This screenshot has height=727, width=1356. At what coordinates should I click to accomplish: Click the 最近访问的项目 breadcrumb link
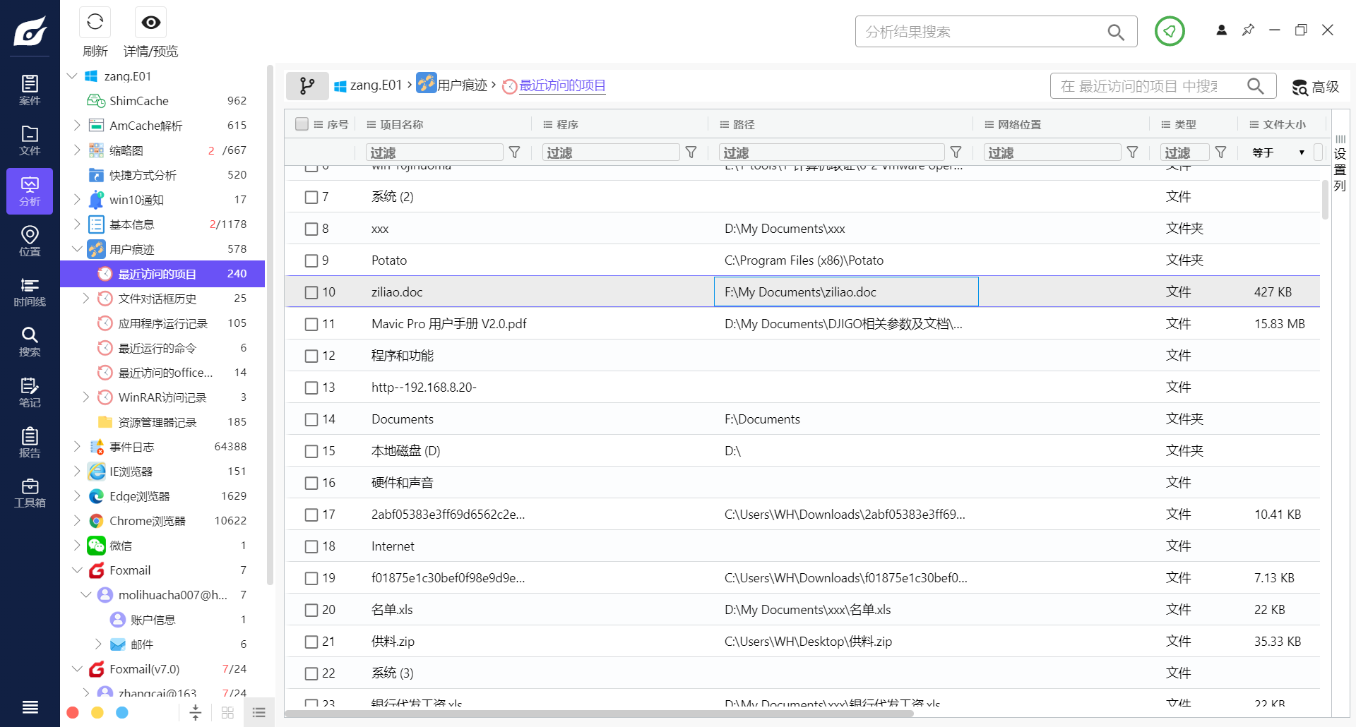point(562,85)
